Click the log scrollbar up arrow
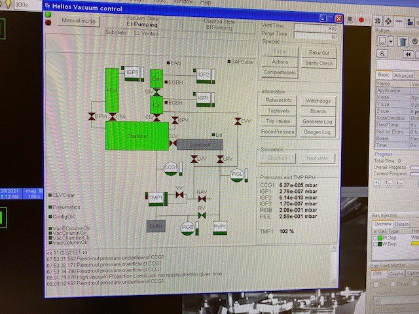This screenshot has width=419, height=314. tap(334, 249)
